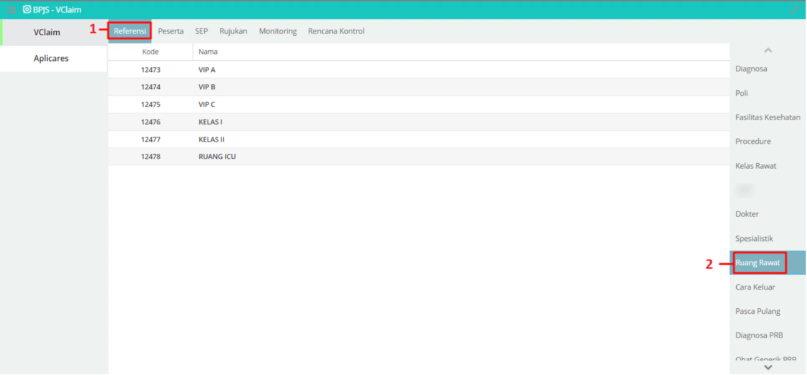Select Fasilitas Kesehatan reference
Screen dimensions: 807x375
[768, 117]
